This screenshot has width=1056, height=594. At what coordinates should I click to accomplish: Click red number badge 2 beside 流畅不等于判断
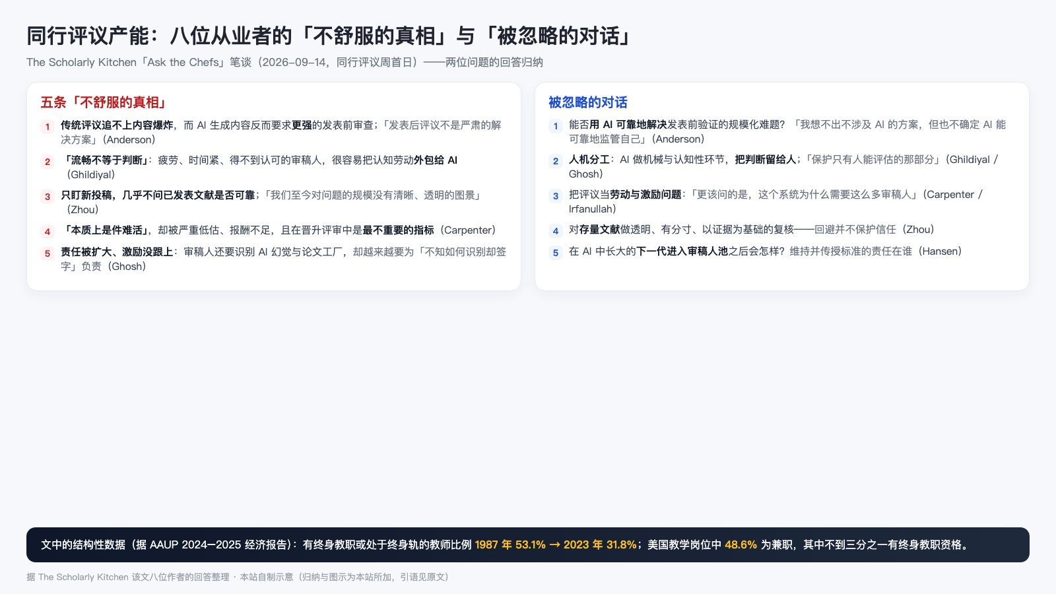[48, 162]
